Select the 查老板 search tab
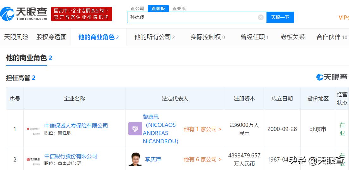349x170 pixels. [158, 8]
